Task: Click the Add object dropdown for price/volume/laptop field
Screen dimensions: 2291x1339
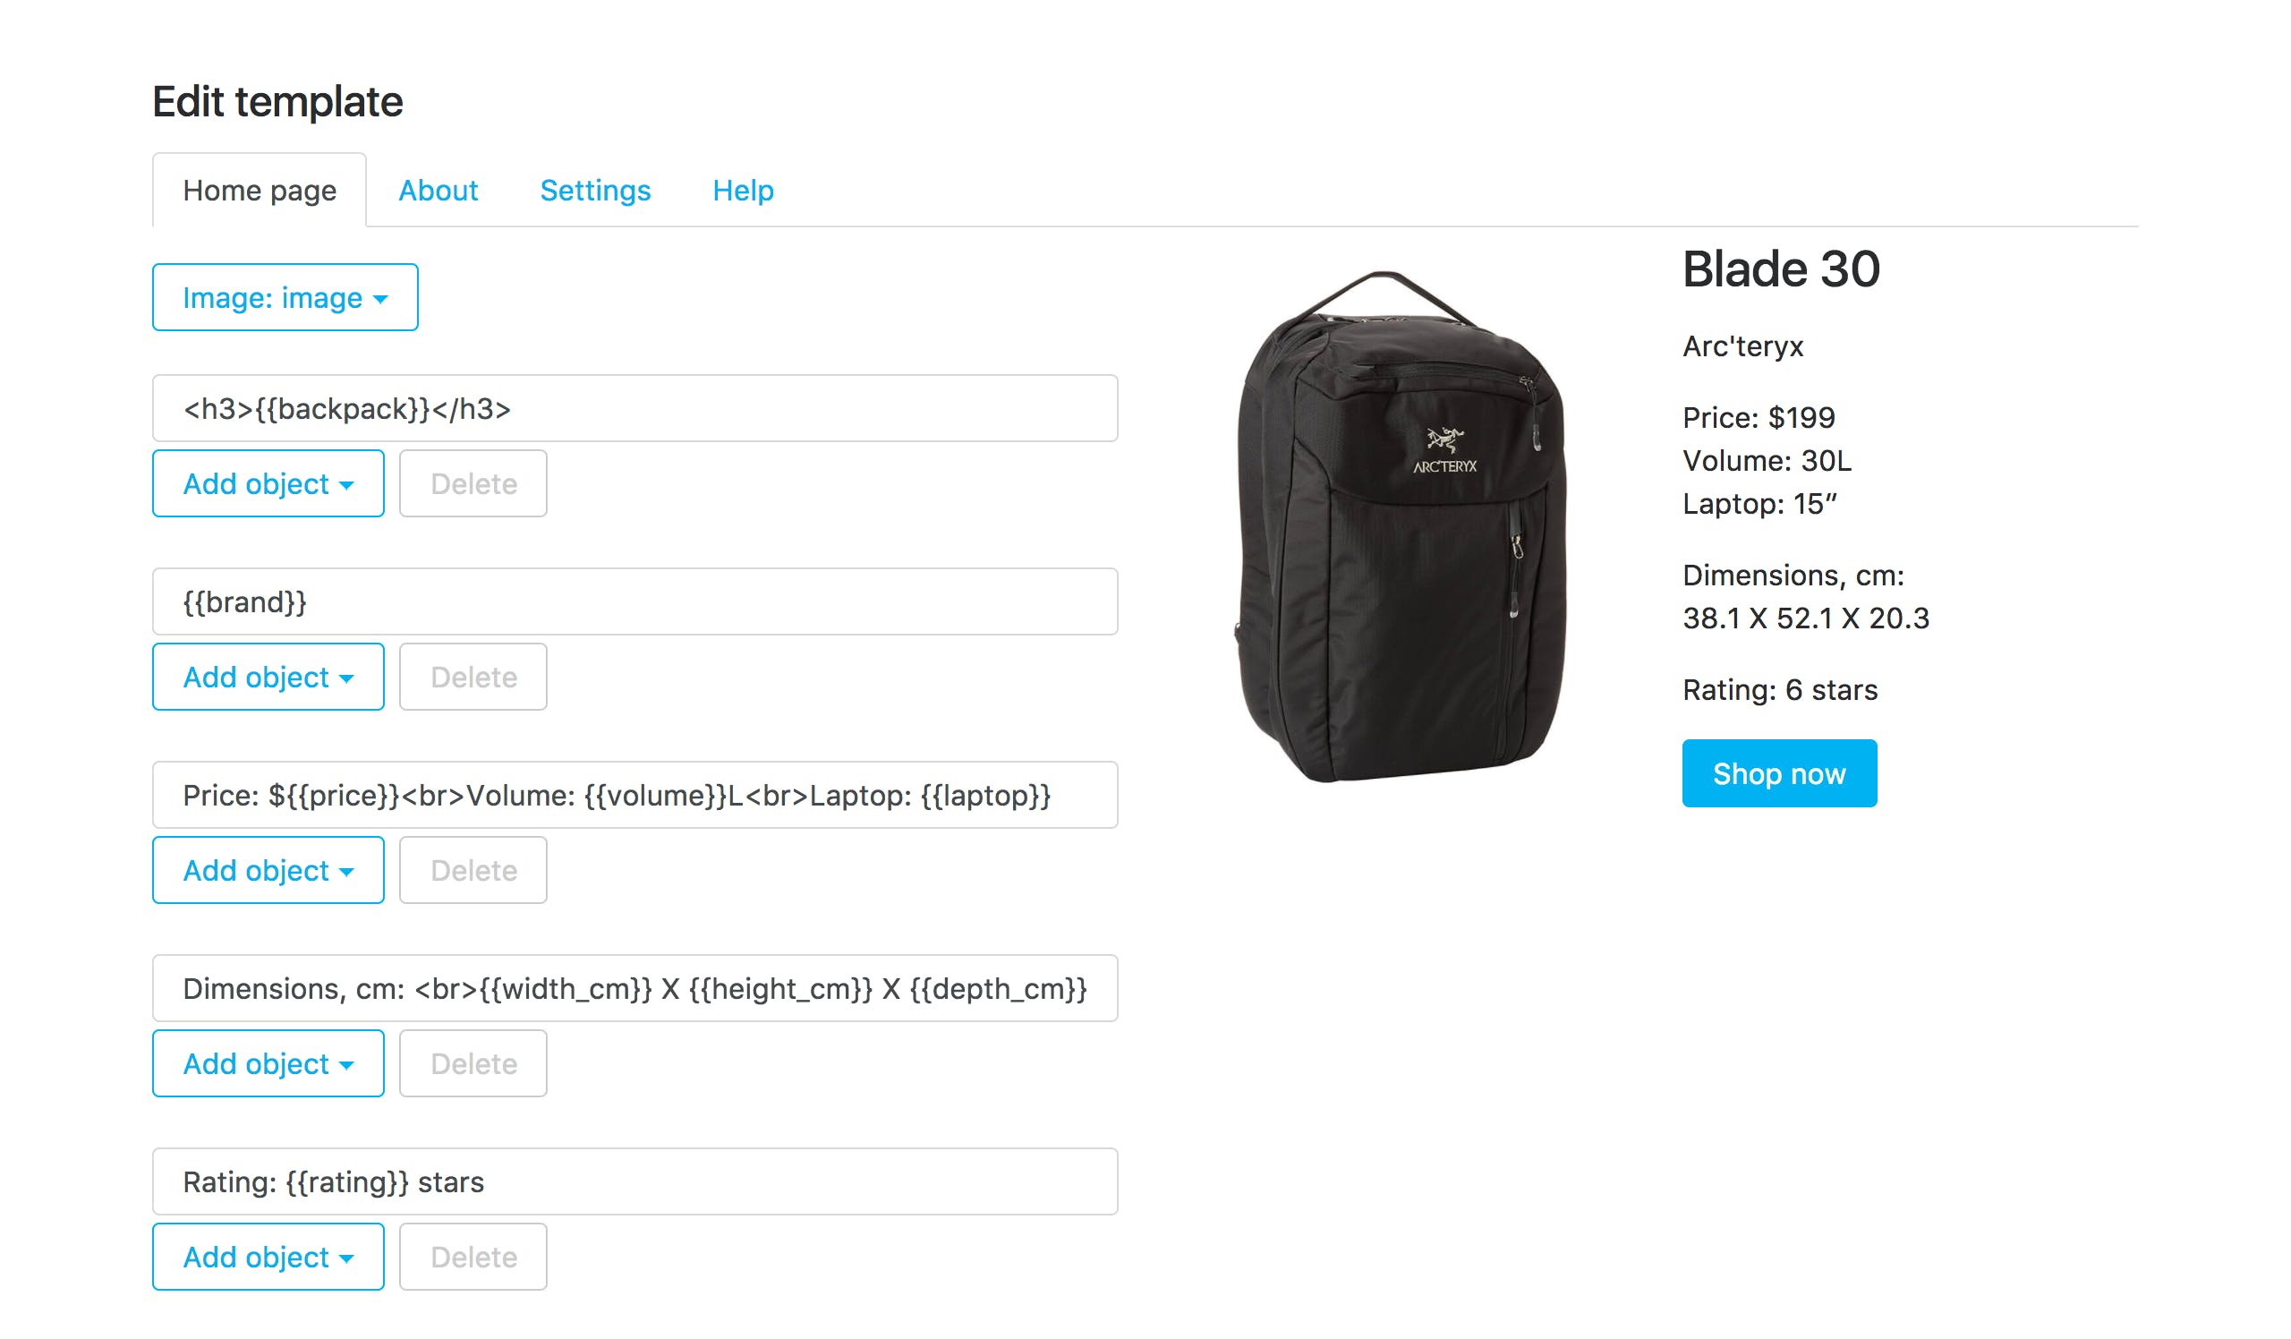Action: (x=268, y=870)
